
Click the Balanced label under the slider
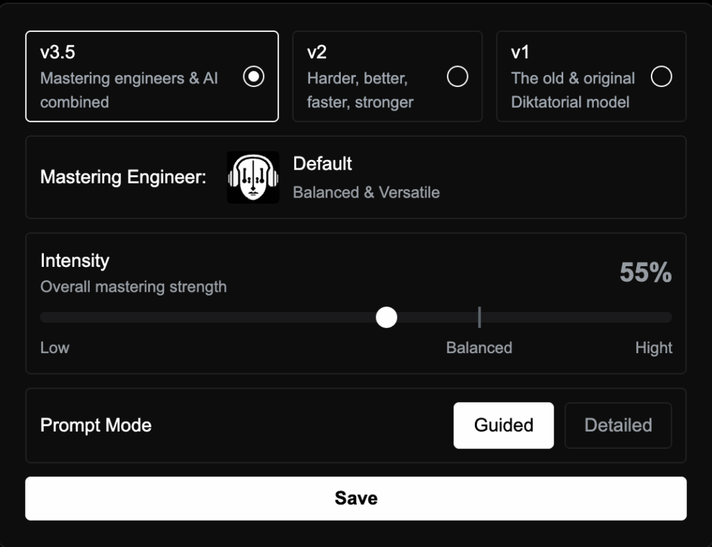pos(479,348)
